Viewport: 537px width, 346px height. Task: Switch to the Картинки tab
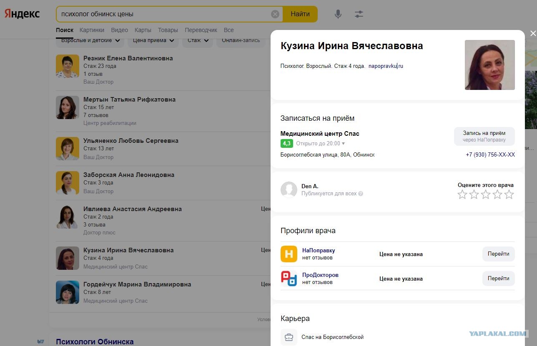coord(92,30)
